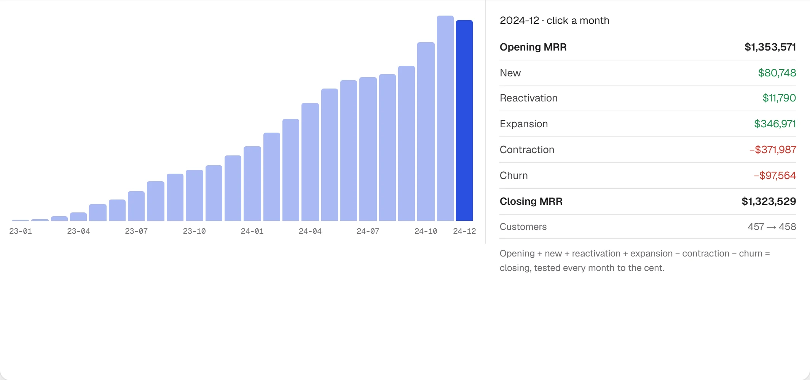Click the 'Contraction' row label
This screenshot has width=810, height=380.
click(527, 150)
